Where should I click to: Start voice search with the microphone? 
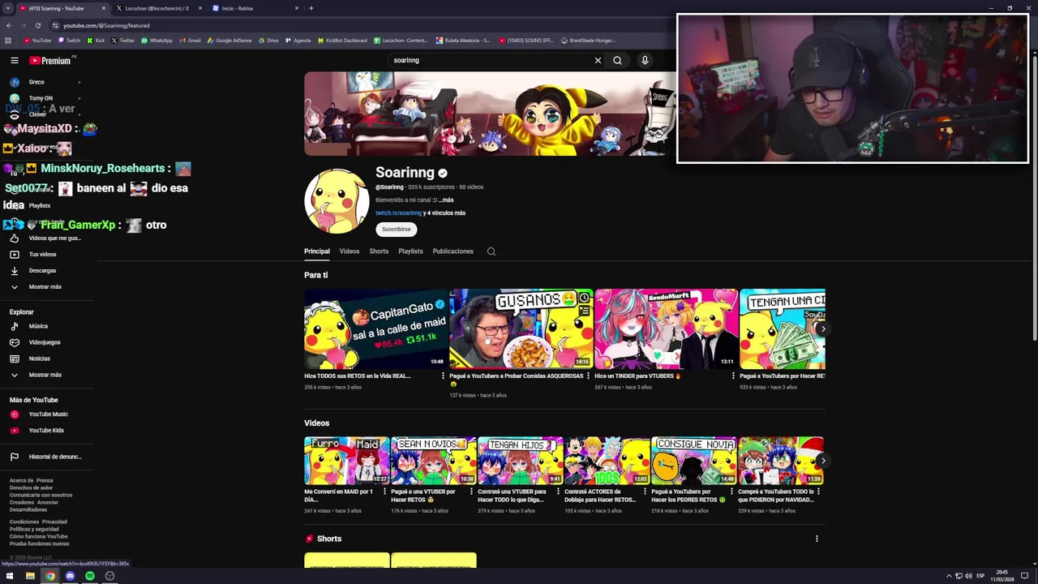point(645,60)
